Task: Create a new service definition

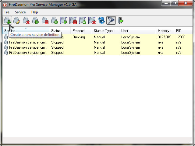Action: click(7, 21)
